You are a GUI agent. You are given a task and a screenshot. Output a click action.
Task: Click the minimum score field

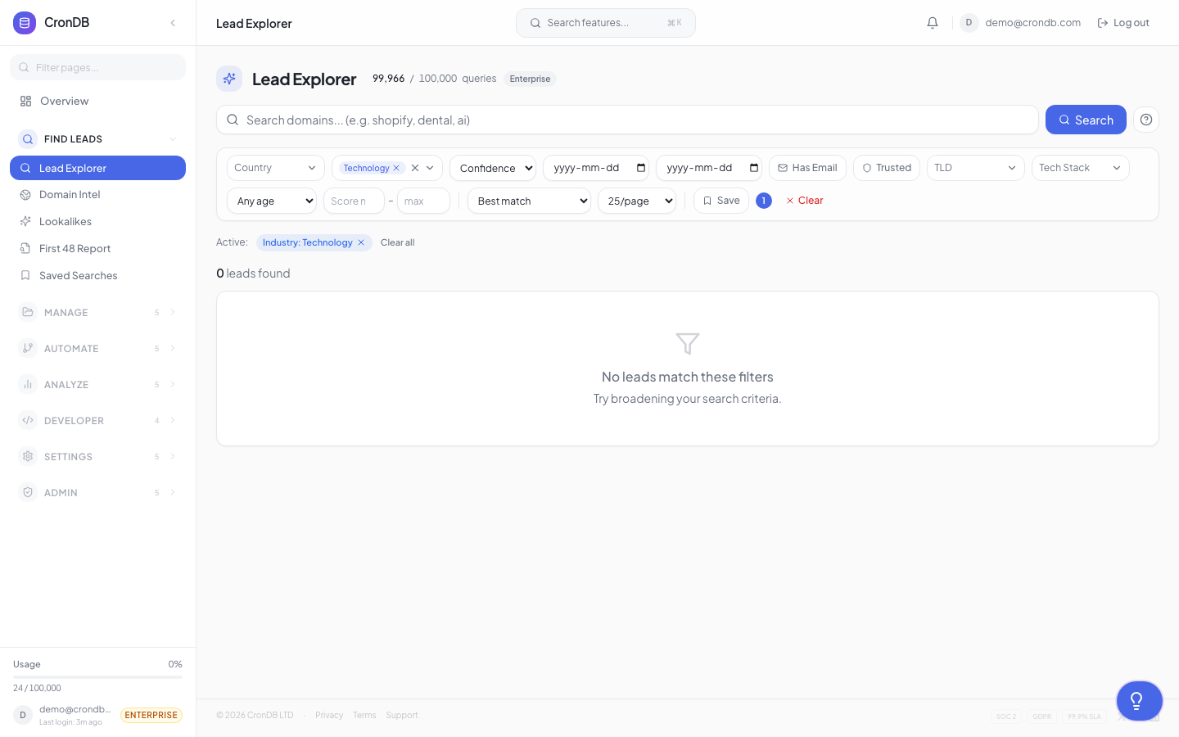354,201
